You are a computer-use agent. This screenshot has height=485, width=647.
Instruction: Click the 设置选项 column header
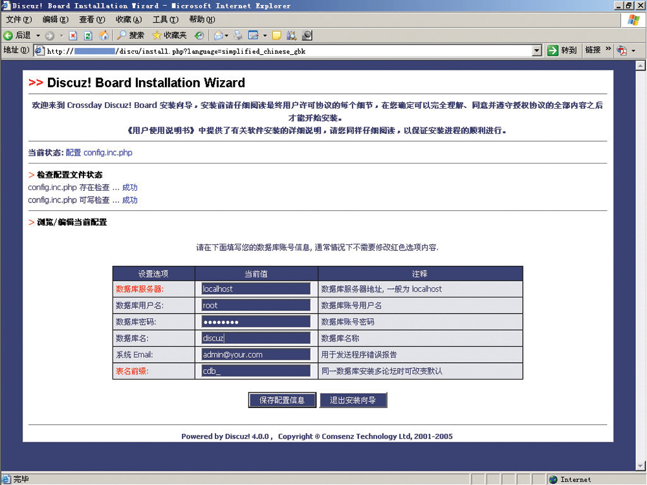coord(153,274)
